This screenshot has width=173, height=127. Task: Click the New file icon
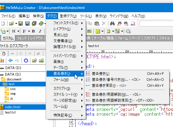(x=3, y=24)
